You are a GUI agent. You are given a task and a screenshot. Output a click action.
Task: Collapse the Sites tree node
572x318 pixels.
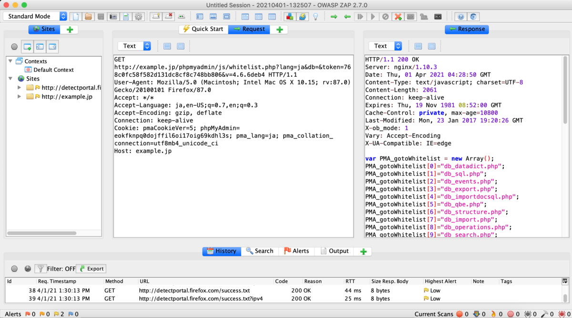point(10,79)
